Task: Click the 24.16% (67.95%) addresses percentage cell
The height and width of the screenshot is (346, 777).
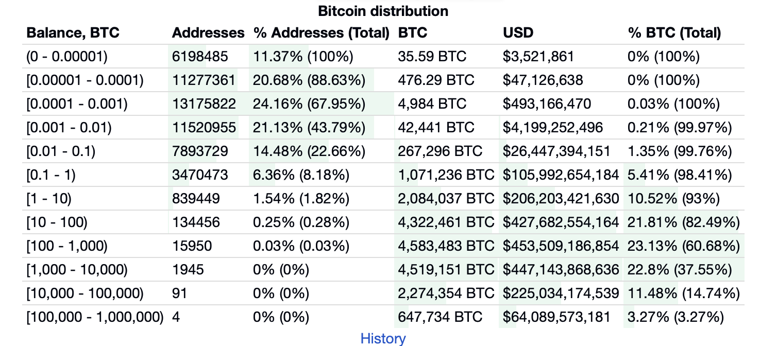Action: click(309, 104)
